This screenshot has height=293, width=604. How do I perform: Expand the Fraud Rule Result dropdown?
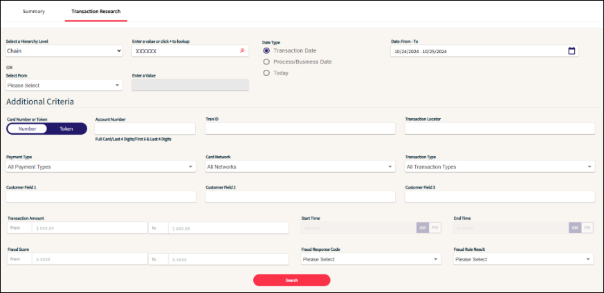point(523,259)
